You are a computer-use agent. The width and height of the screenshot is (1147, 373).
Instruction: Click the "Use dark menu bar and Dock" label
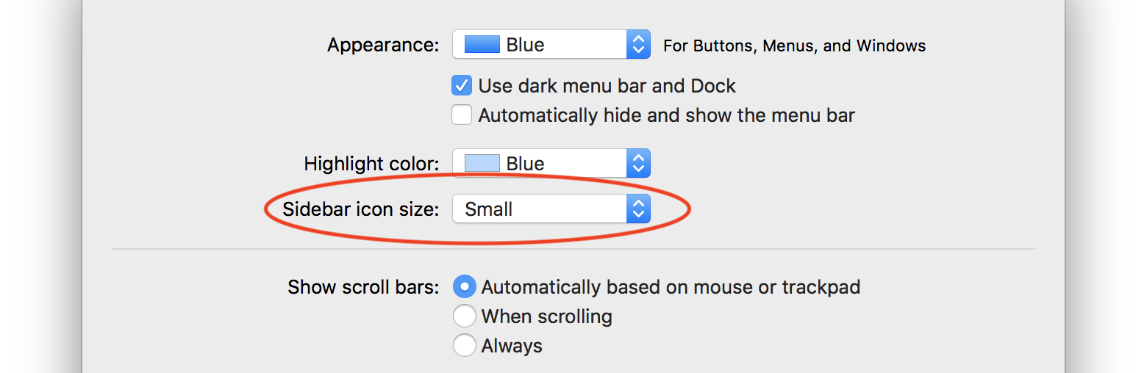[x=607, y=86]
